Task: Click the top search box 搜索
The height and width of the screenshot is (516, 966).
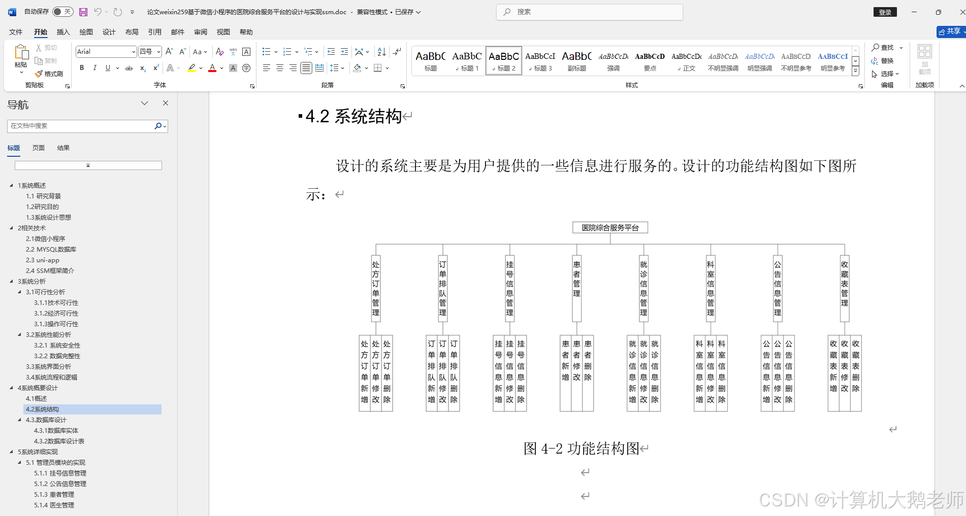Action: (589, 12)
